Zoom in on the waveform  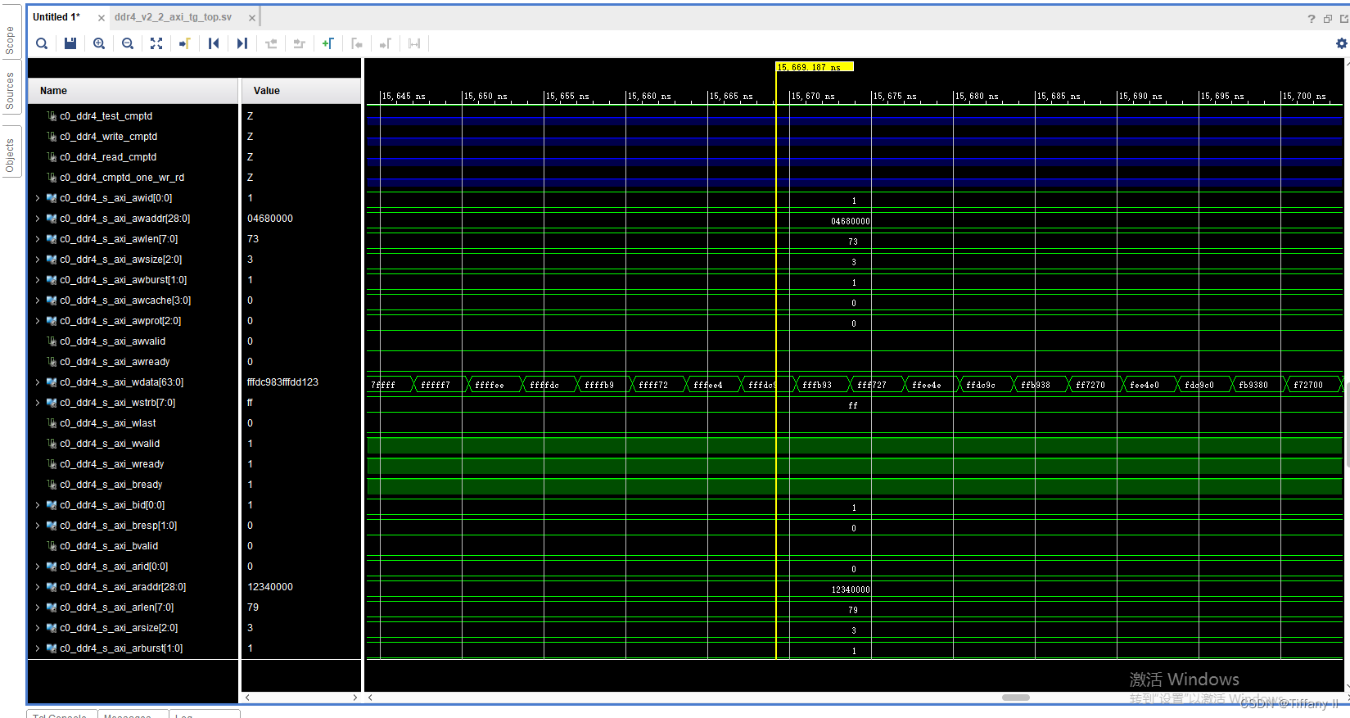99,43
